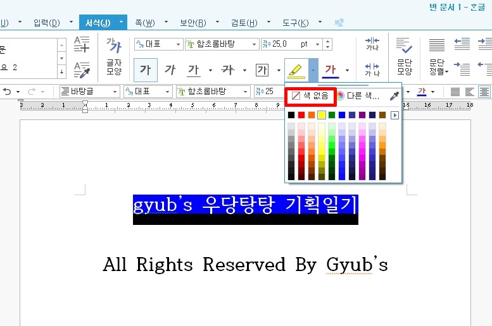Screen dimensions: 492x326
Task: Click the yellow highlighter pen icon
Action: (x=296, y=70)
